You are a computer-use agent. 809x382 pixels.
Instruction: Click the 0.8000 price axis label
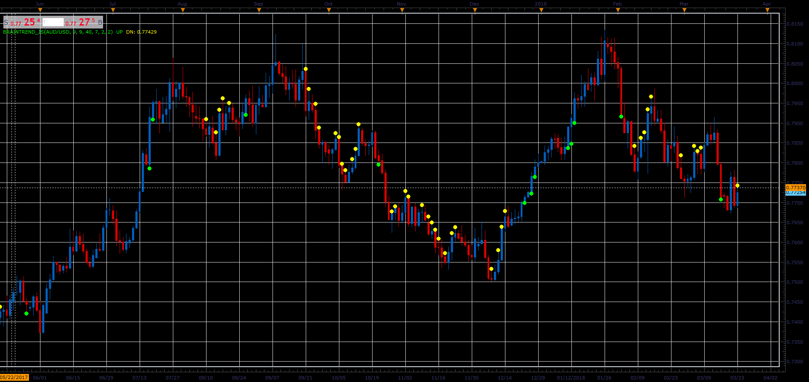point(795,84)
